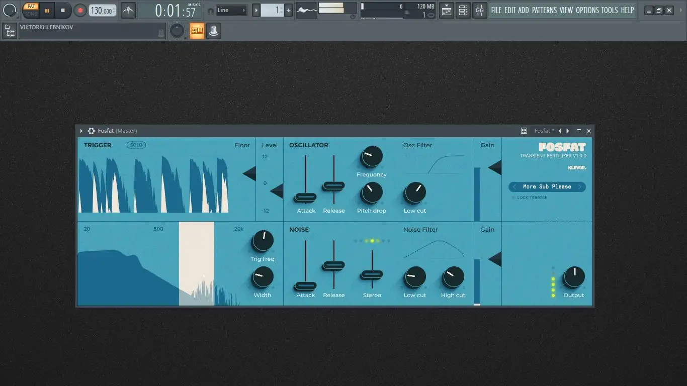Select the piano roll keyboard icon
The image size is (687, 386).
pos(197,31)
